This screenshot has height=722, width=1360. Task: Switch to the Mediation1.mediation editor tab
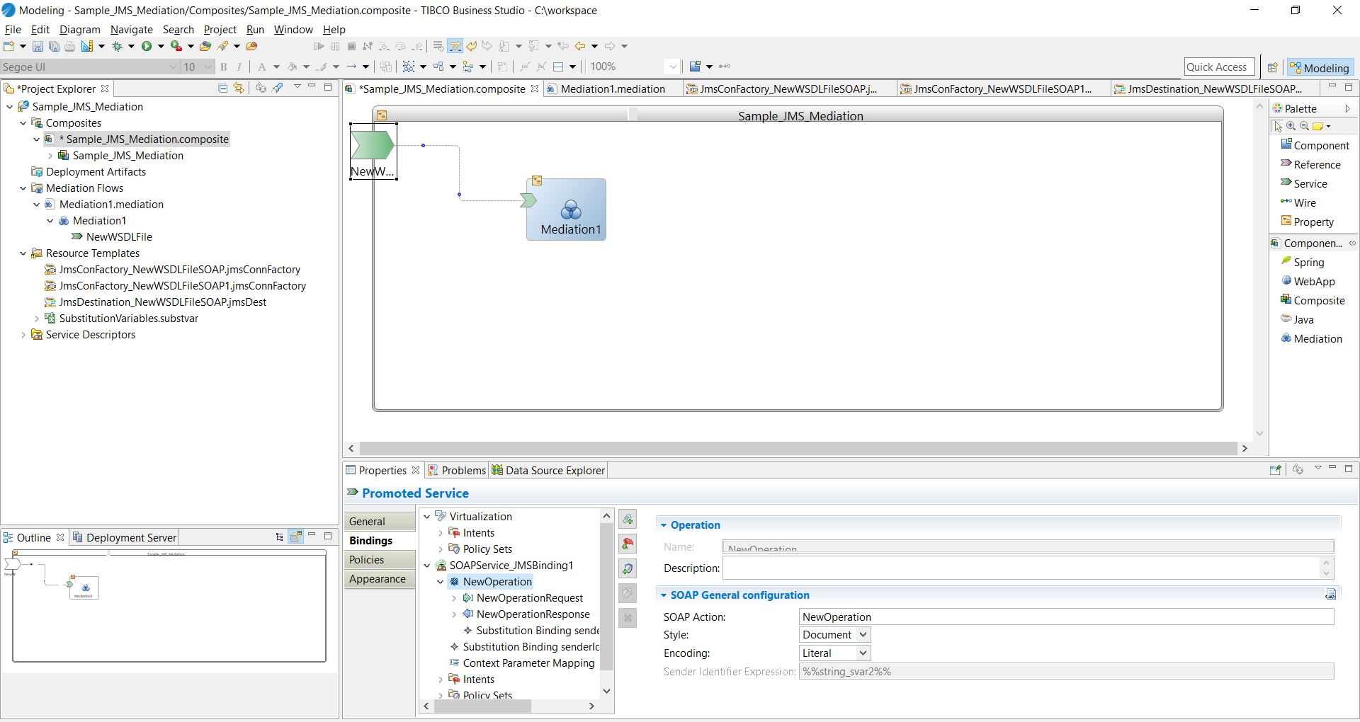[x=612, y=88]
